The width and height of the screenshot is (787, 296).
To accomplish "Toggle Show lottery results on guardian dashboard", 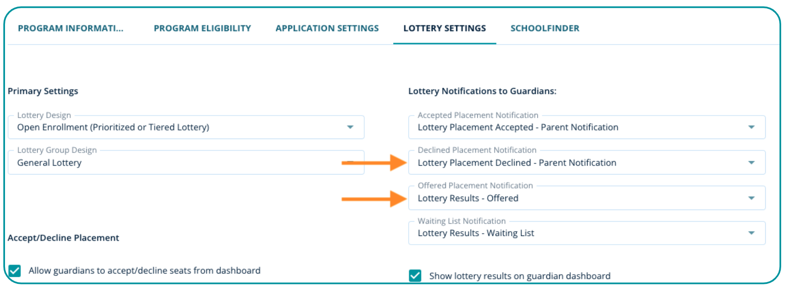I will pos(415,276).
